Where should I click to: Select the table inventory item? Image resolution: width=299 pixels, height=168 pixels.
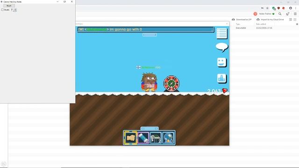pos(156,138)
